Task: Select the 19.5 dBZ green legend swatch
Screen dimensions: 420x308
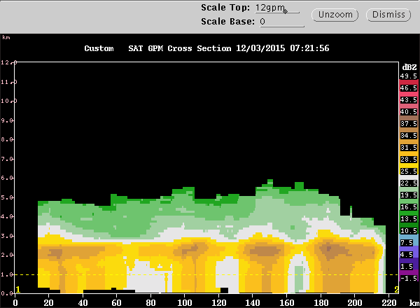Action: pyautogui.click(x=408, y=195)
